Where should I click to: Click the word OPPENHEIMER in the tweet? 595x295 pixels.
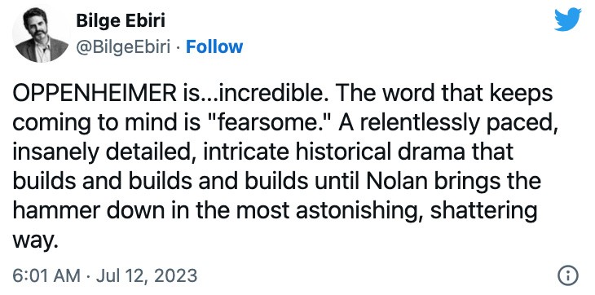tap(94, 93)
